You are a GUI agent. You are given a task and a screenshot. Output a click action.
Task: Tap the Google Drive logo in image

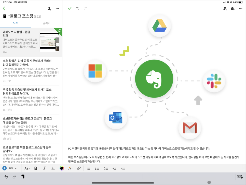[160, 26]
